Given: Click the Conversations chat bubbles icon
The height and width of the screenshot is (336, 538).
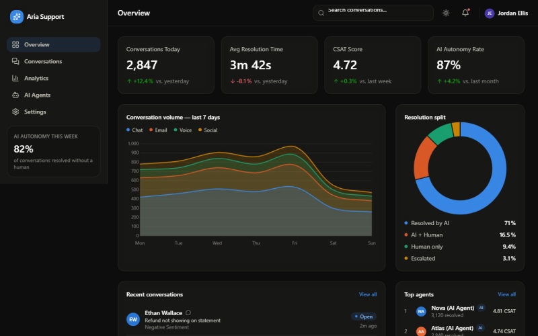Looking at the screenshot, I should [x=15, y=61].
